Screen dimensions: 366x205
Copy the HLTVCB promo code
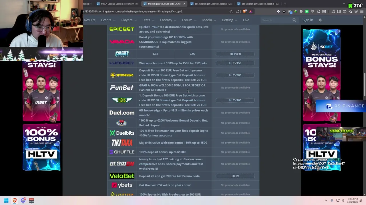click(x=235, y=54)
